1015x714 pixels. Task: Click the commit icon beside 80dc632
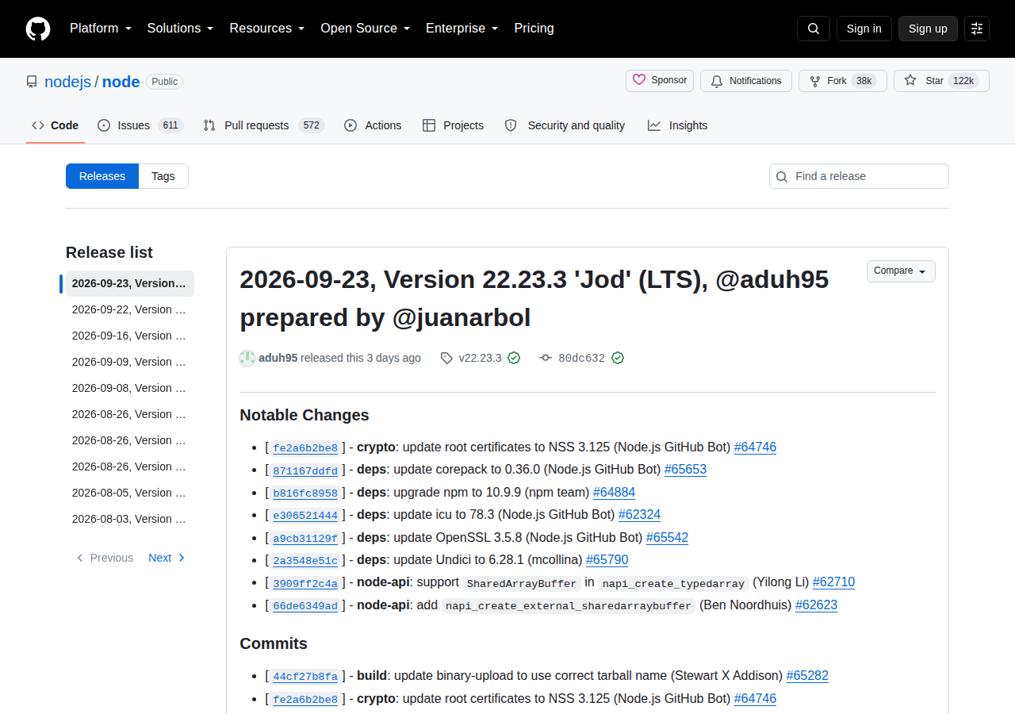[x=546, y=358]
